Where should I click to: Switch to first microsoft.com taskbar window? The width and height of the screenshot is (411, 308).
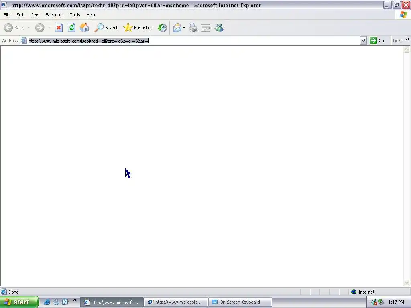tap(112, 302)
